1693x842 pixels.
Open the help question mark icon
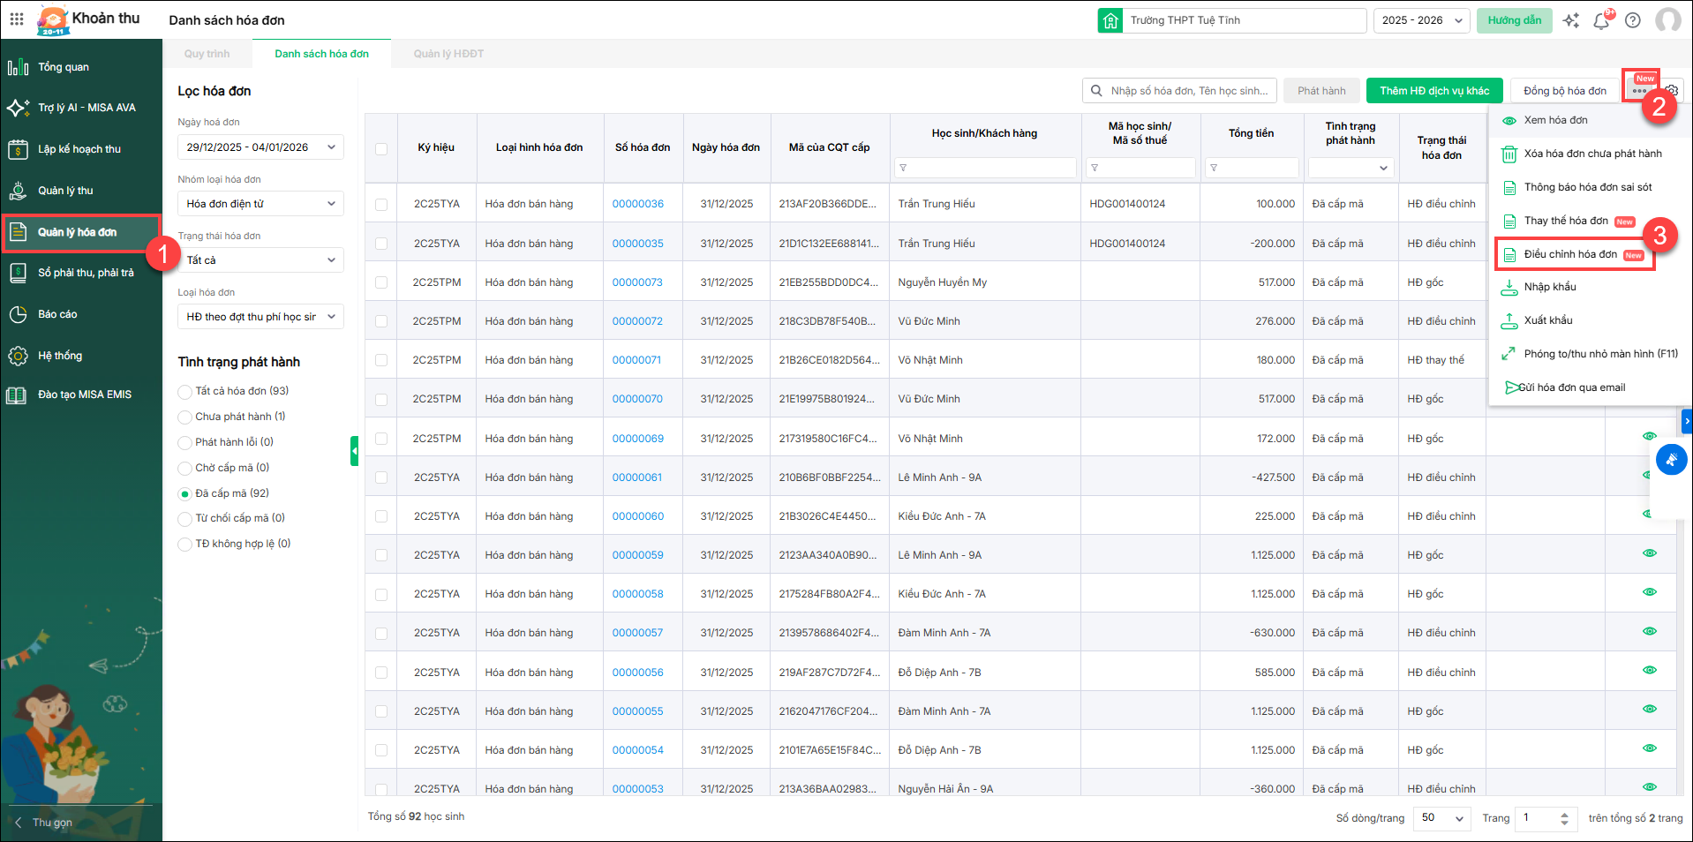click(1633, 20)
